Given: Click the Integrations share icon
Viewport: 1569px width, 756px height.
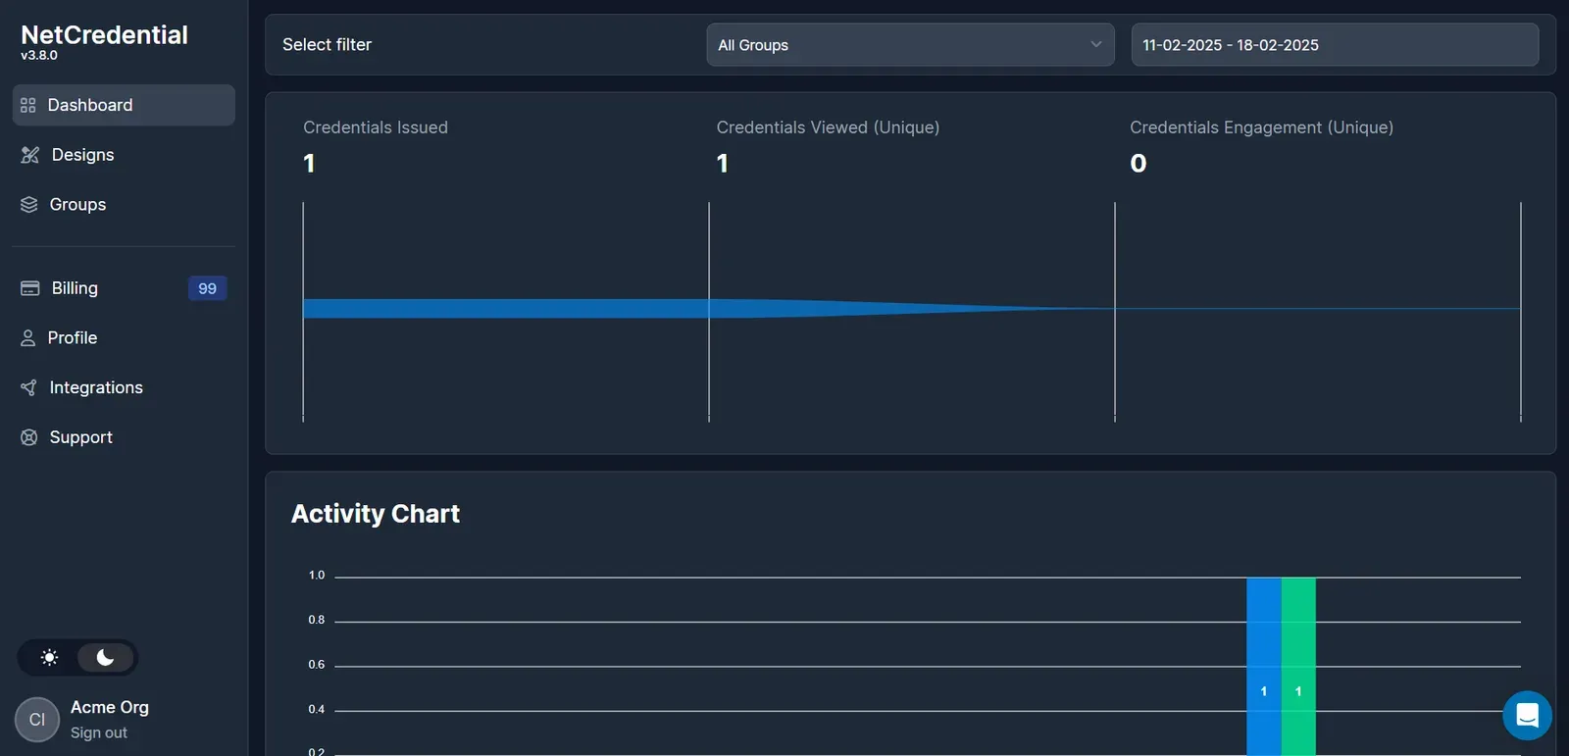Looking at the screenshot, I should (x=29, y=387).
